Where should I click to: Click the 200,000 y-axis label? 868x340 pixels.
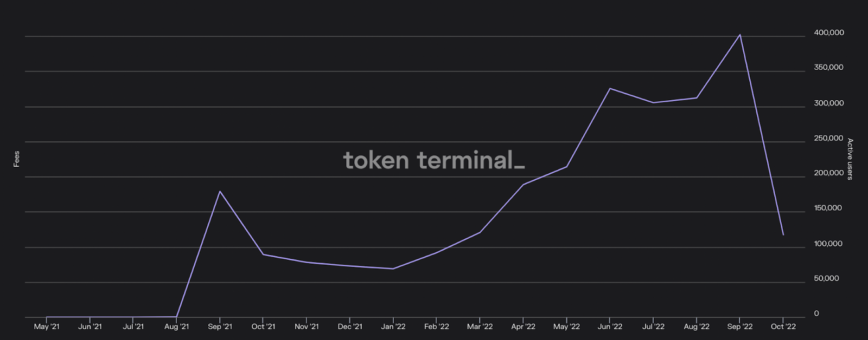828,173
